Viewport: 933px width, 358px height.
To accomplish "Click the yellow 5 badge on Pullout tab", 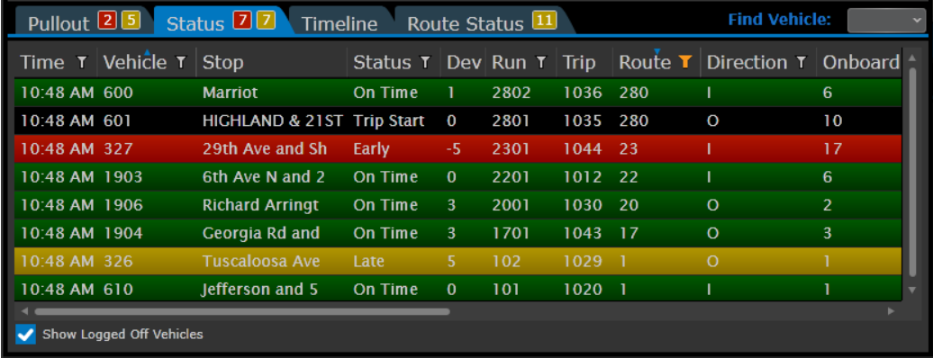I will 131,22.
